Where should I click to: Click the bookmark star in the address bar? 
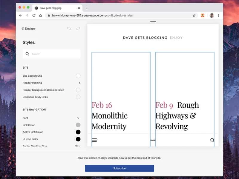tap(194, 15)
